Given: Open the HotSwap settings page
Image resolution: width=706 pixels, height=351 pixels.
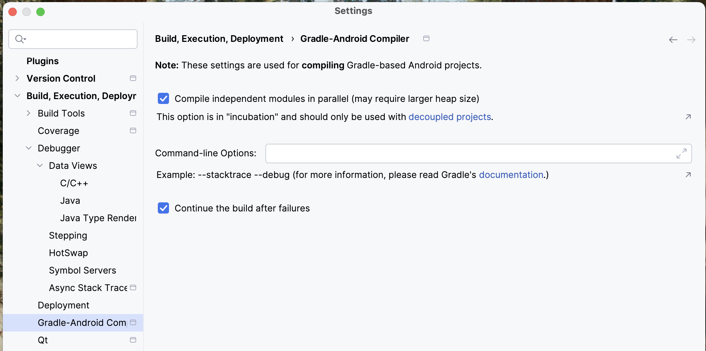Looking at the screenshot, I should point(68,253).
